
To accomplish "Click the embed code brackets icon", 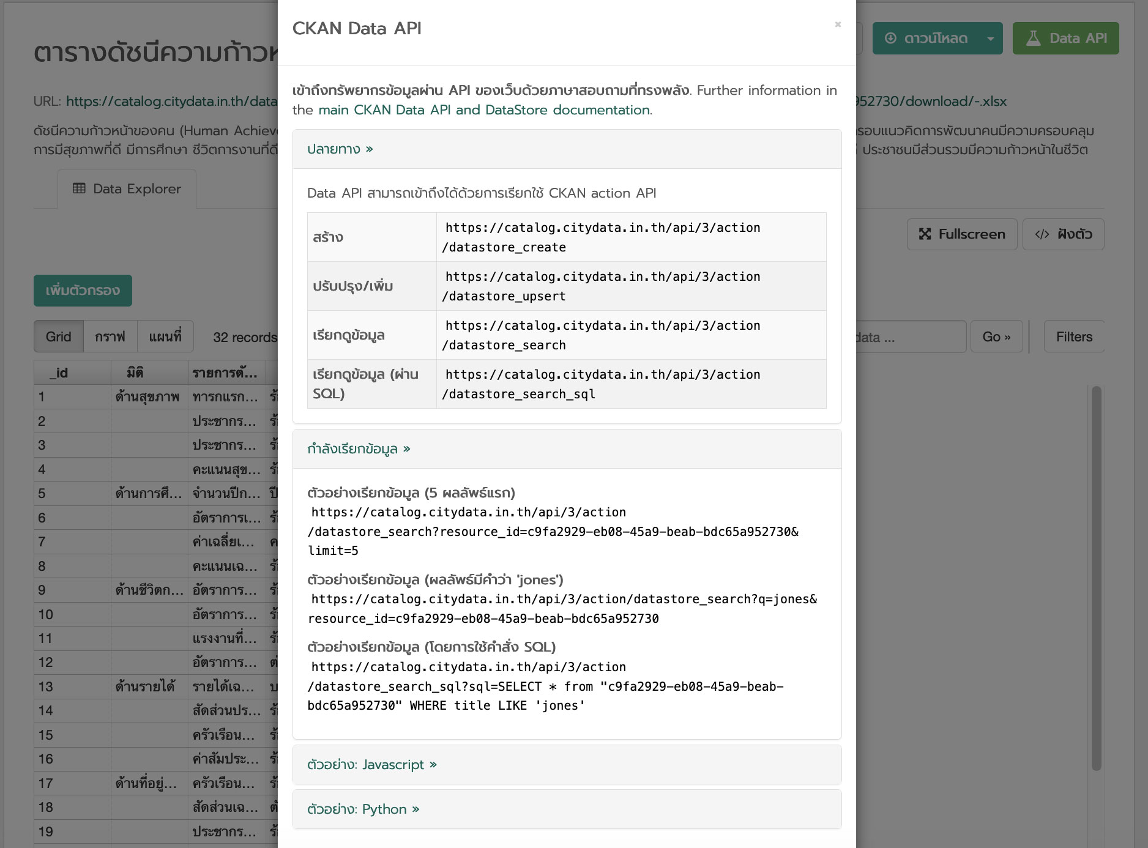I will point(1042,234).
